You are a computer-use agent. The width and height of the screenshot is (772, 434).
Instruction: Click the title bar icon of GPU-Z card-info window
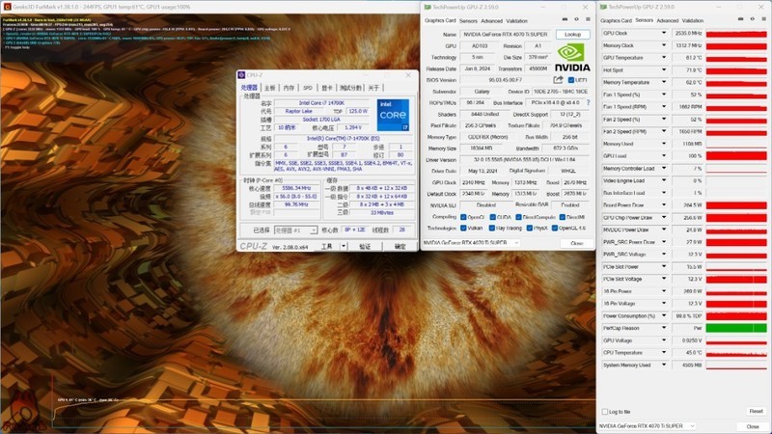coord(427,7)
